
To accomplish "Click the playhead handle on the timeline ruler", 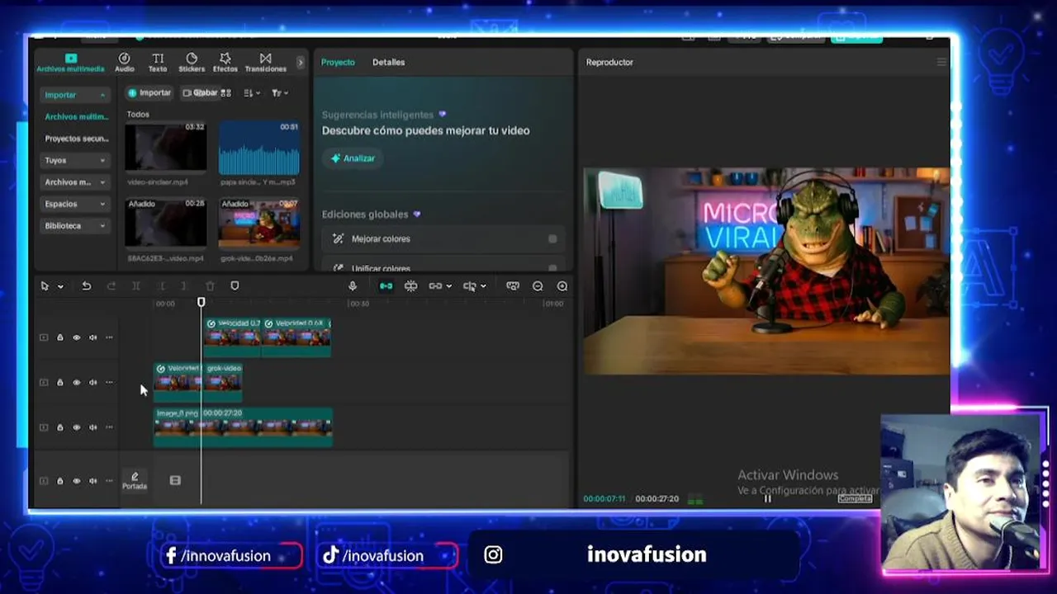I will tap(201, 303).
